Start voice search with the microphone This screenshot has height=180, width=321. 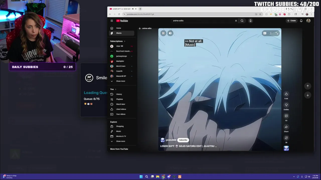pos(250,21)
